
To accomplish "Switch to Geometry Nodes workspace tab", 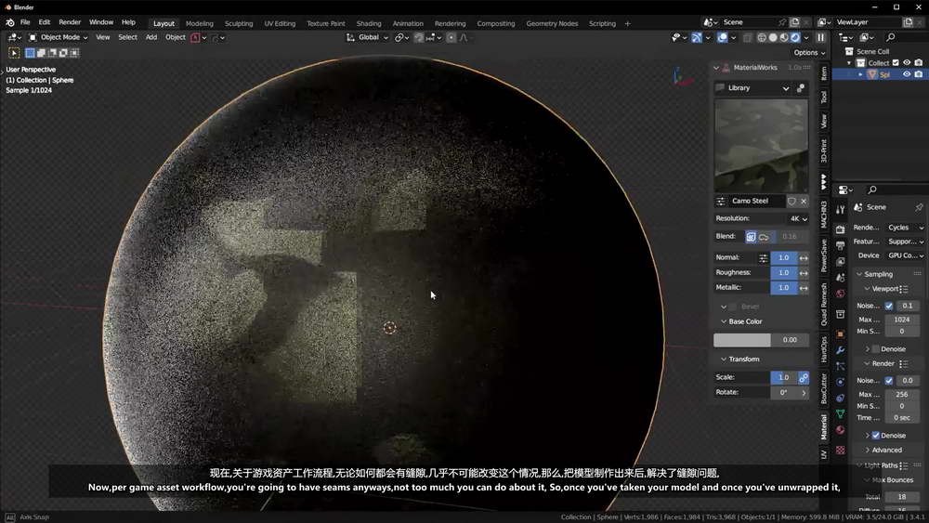I will point(552,24).
